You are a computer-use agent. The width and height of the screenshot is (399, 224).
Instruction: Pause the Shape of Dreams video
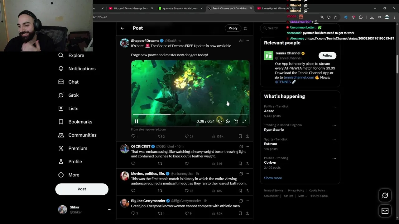(136, 121)
